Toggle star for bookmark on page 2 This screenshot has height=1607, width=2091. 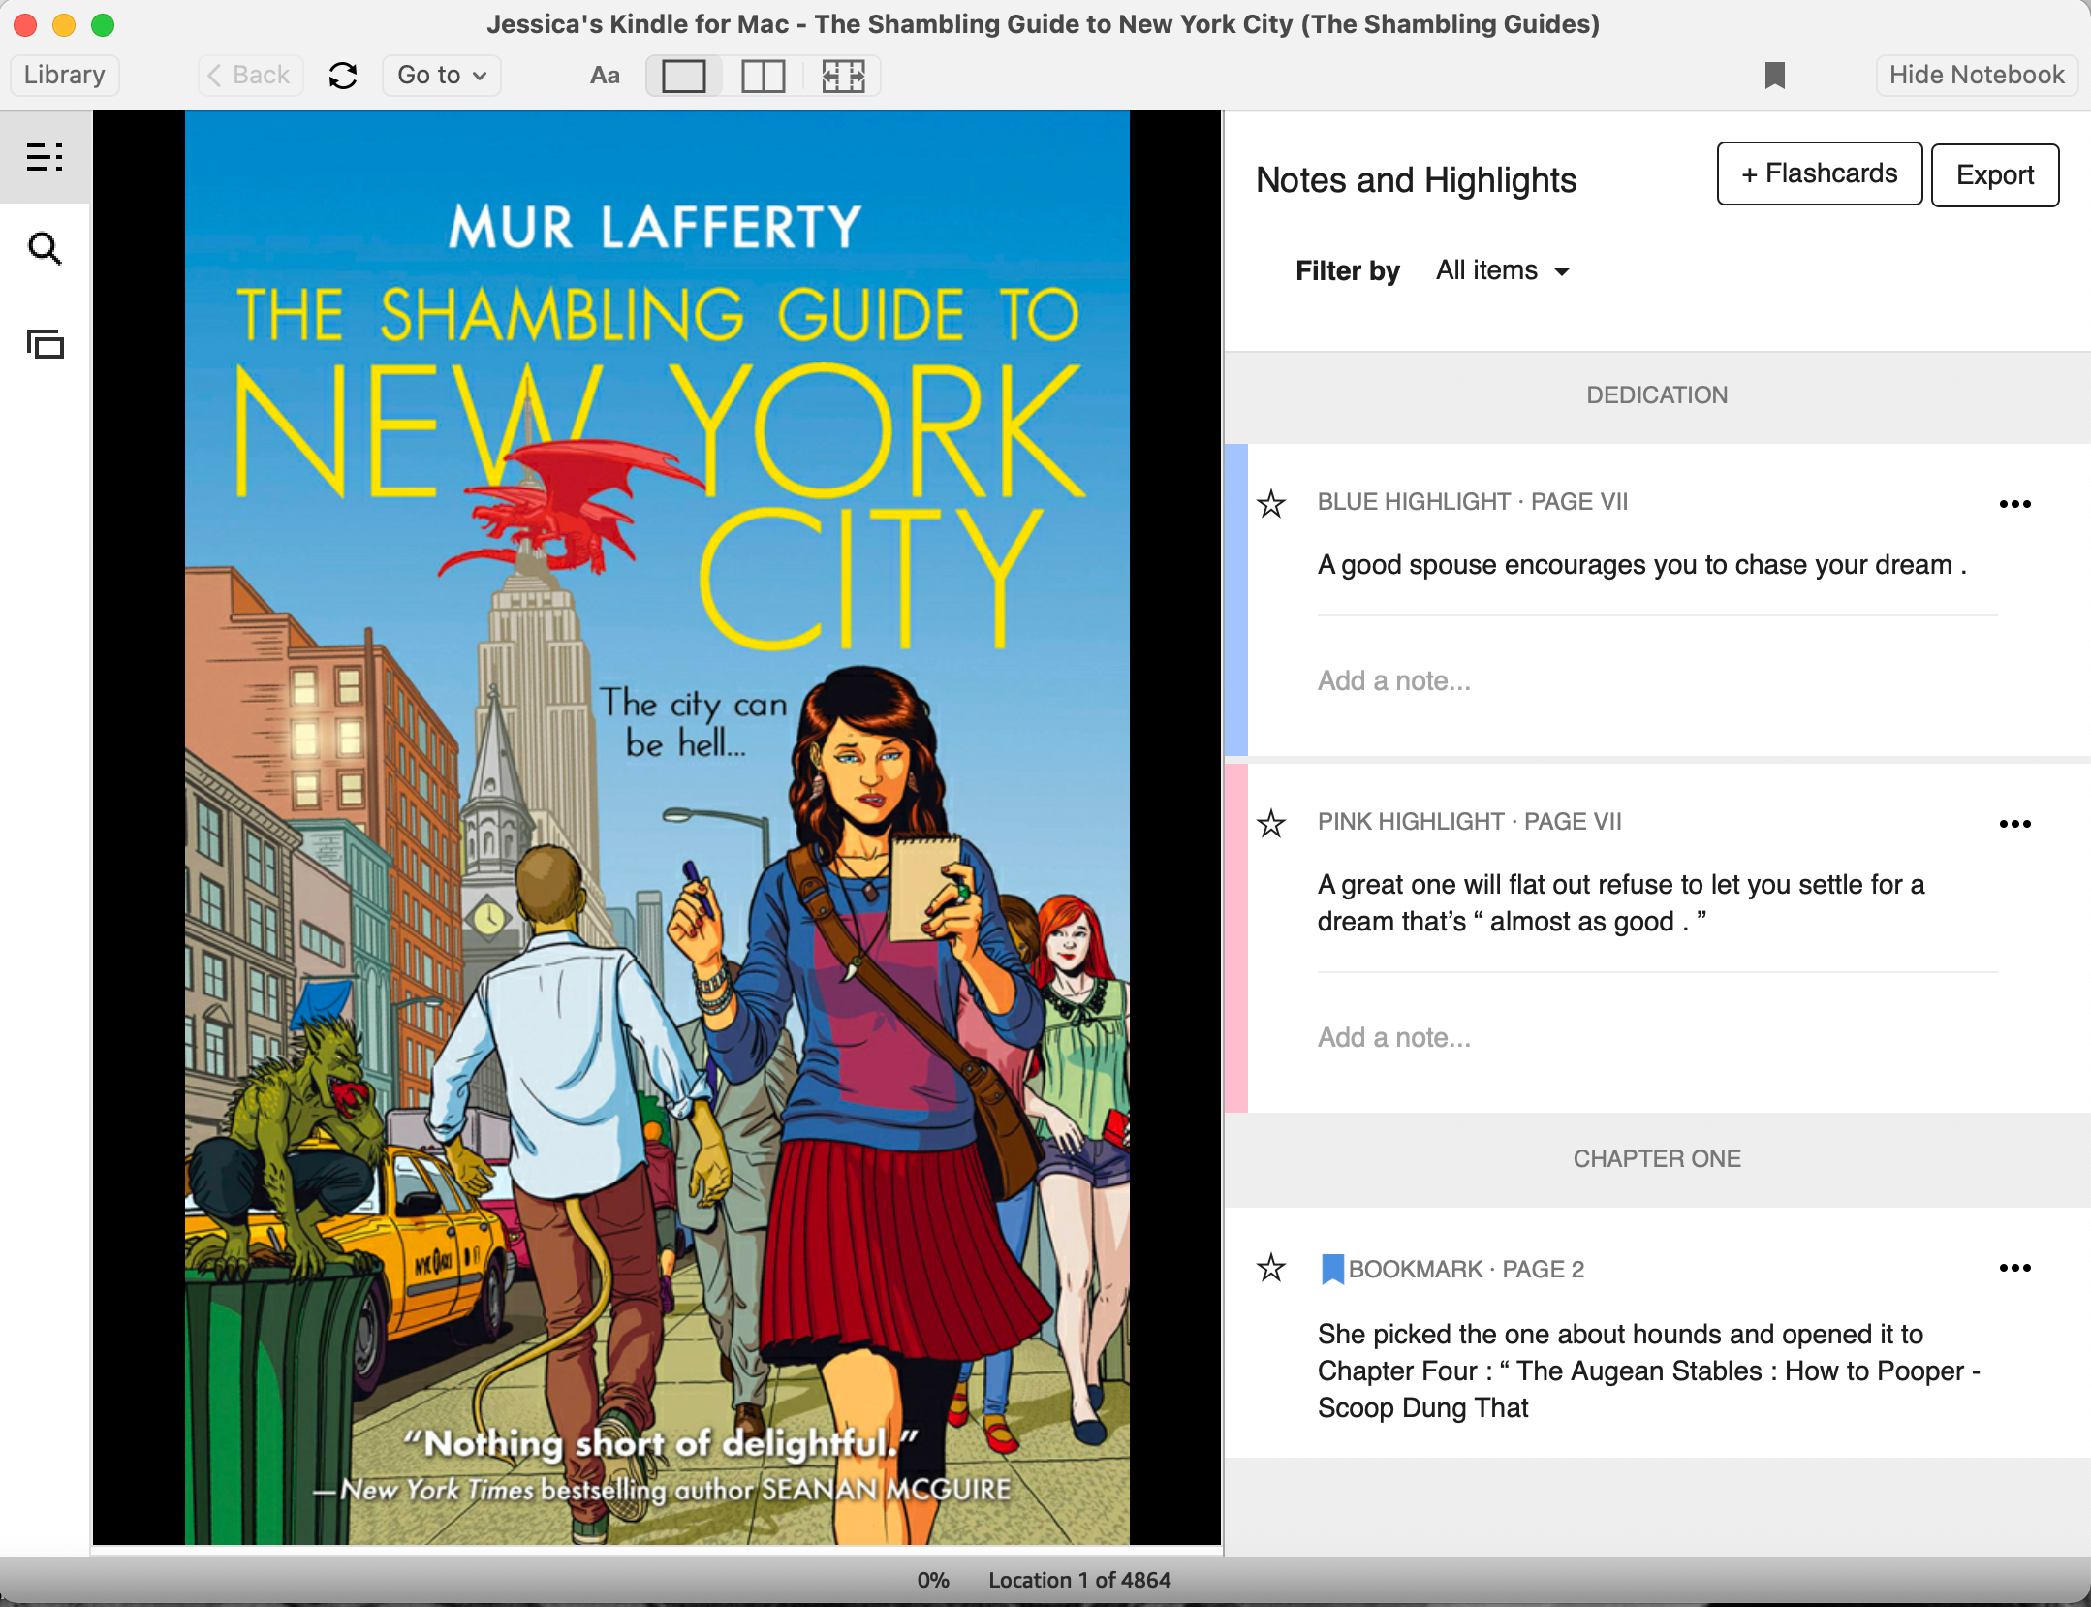tap(1271, 1268)
